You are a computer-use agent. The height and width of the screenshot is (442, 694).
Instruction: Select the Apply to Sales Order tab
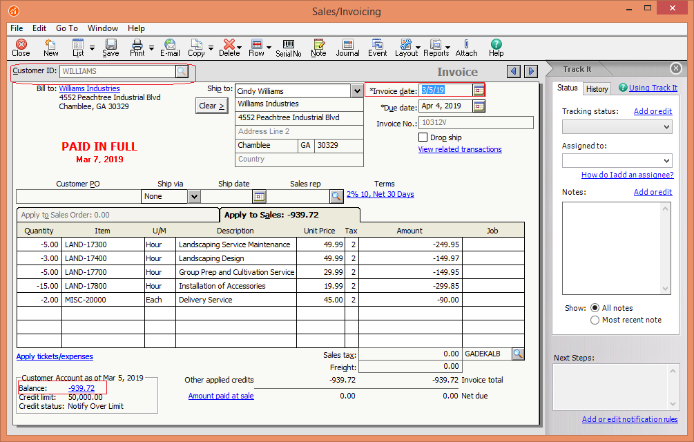pyautogui.click(x=117, y=215)
